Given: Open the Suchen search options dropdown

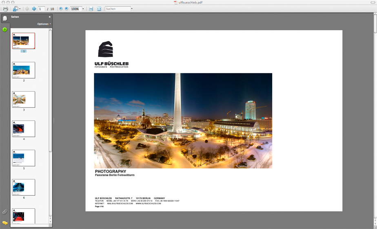Looking at the screenshot, I should (132, 9).
